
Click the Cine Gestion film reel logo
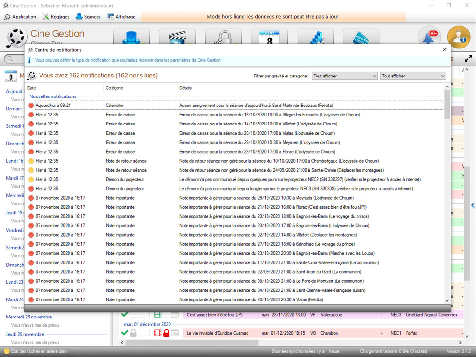click(16, 37)
